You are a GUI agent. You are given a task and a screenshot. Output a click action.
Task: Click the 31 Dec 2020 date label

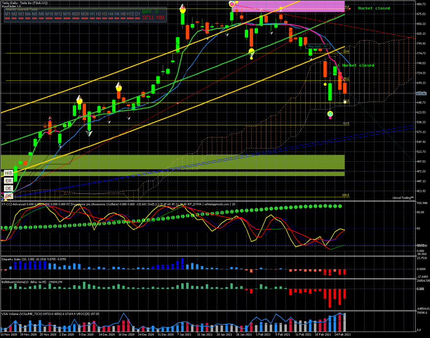(x=166, y=335)
